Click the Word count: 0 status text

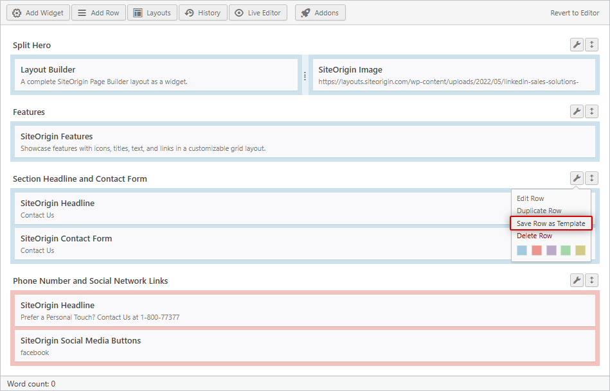[x=31, y=383]
